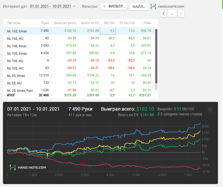Click the $95.74 rake cell
Screen dimensions: 223x187
pyautogui.click(x=146, y=31)
